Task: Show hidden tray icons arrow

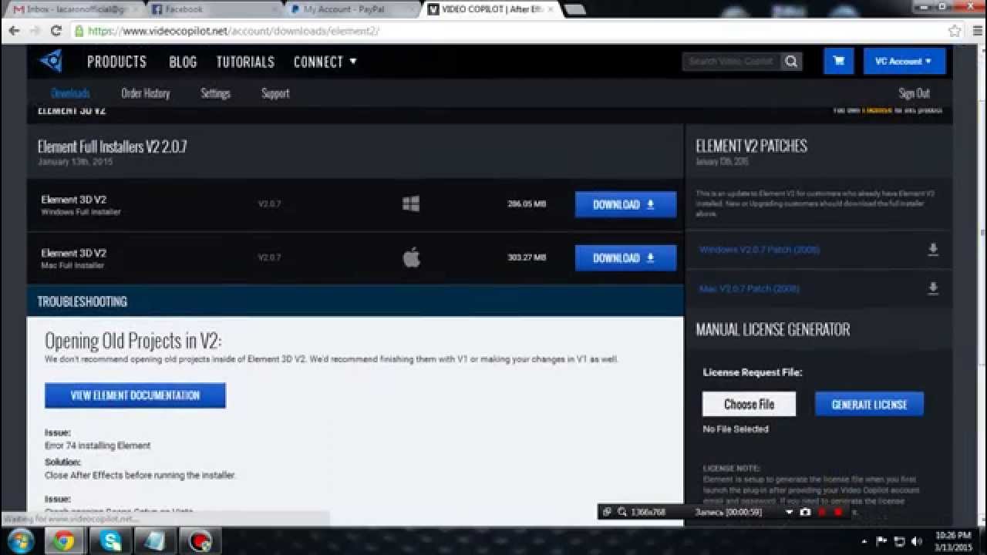Action: [x=864, y=541]
